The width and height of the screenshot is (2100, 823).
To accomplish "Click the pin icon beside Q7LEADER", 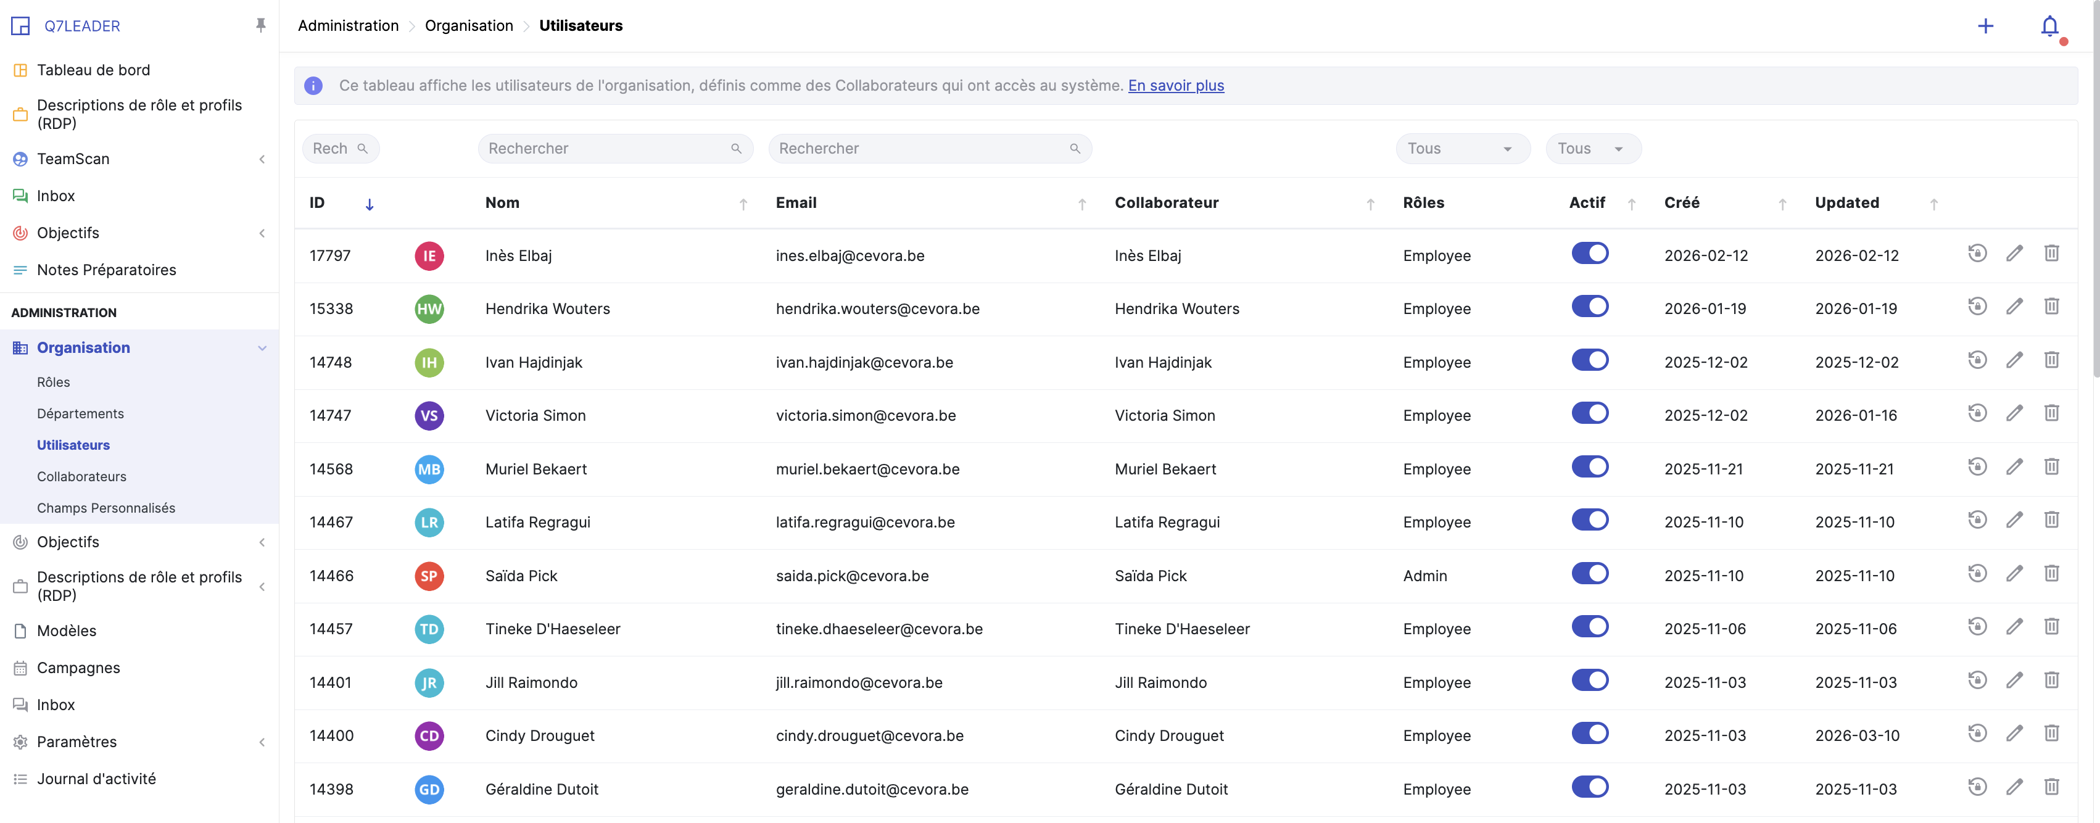I will click(260, 25).
